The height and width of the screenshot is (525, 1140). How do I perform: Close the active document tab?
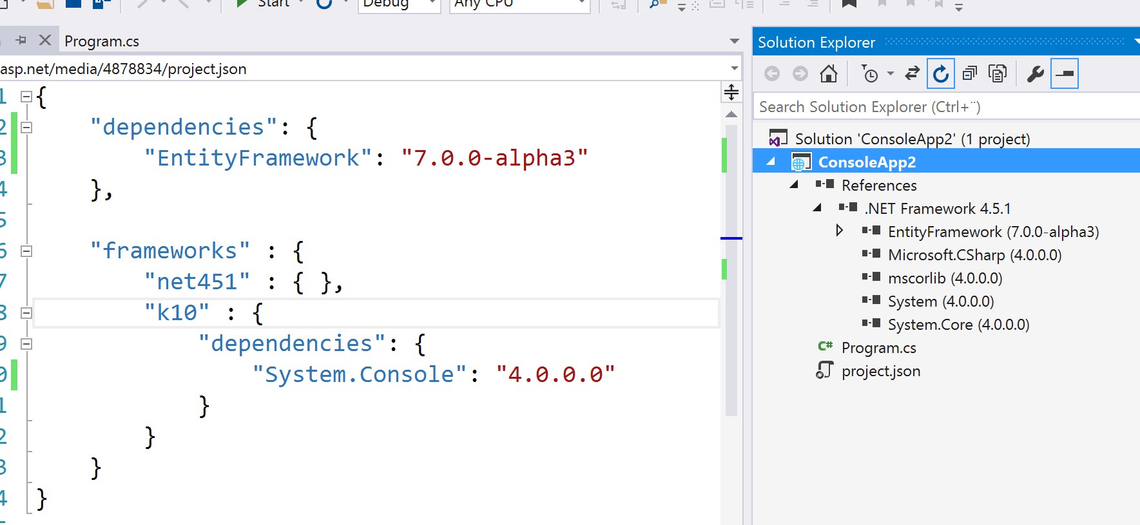click(x=45, y=40)
